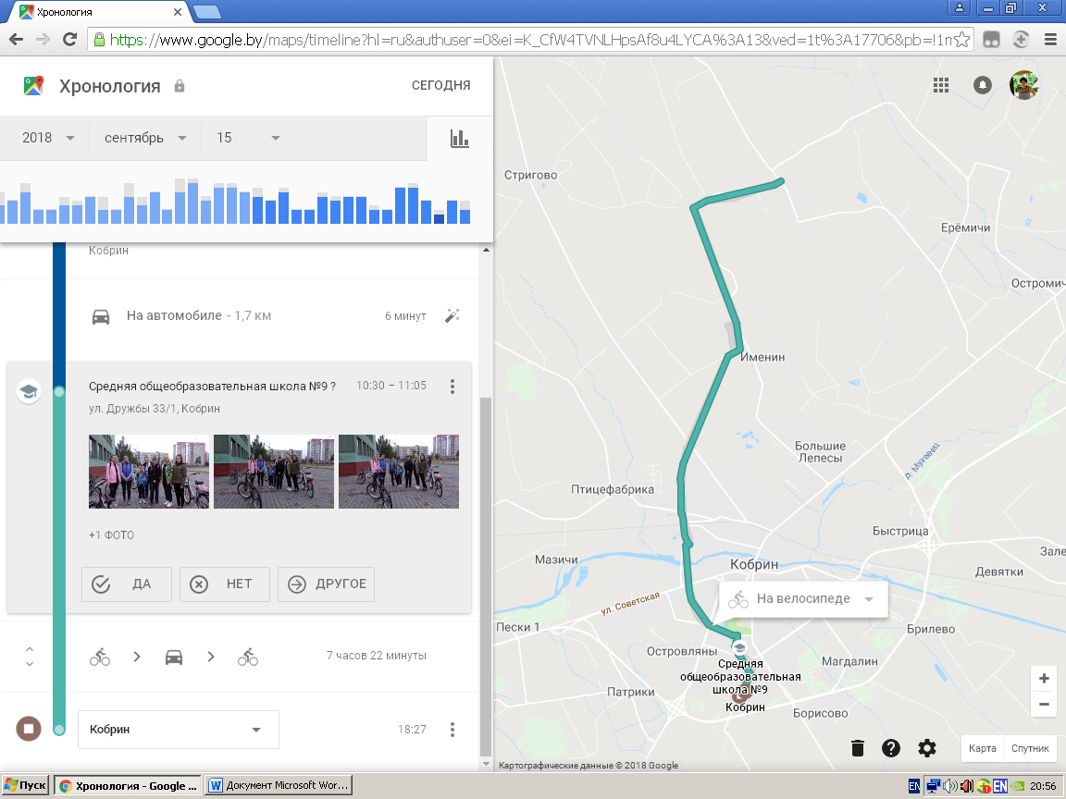
Task: Zoom in on the map
Action: (x=1044, y=678)
